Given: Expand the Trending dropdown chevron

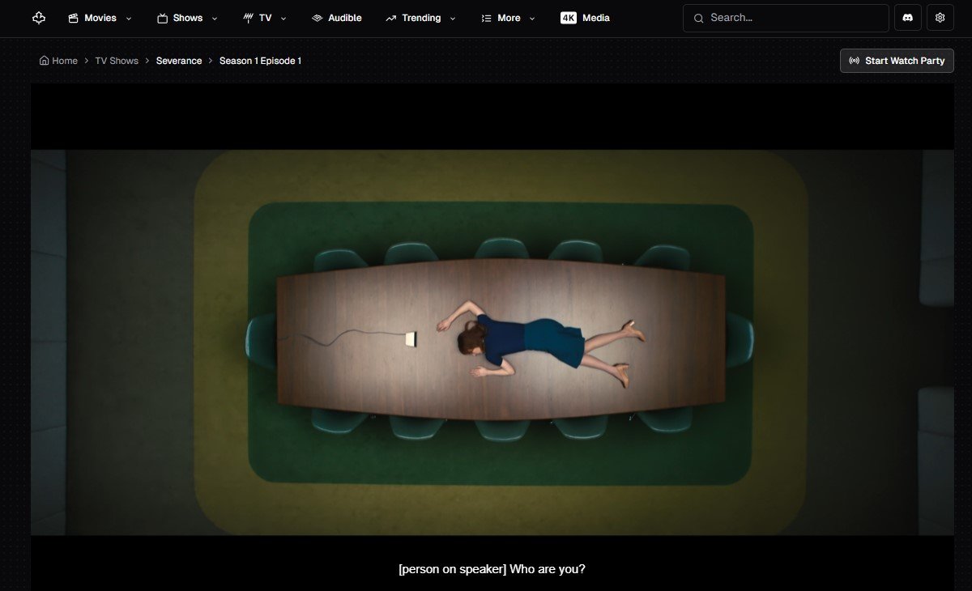Looking at the screenshot, I should tap(452, 19).
